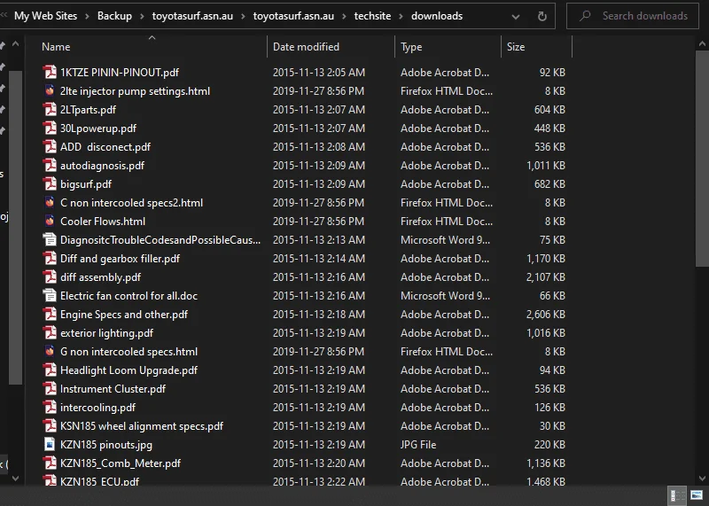
Task: Switch to details view layout icon
Action: tap(677, 495)
